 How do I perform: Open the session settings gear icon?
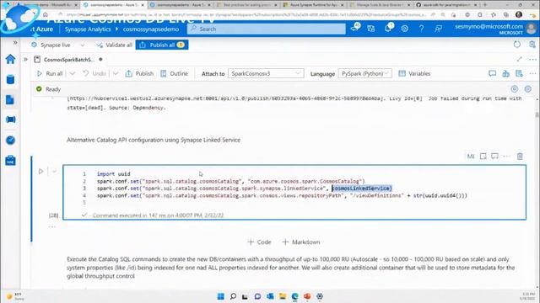pyautogui.click(x=528, y=89)
